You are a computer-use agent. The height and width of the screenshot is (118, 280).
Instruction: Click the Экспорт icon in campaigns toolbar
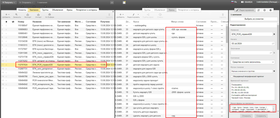(x=28, y=15)
